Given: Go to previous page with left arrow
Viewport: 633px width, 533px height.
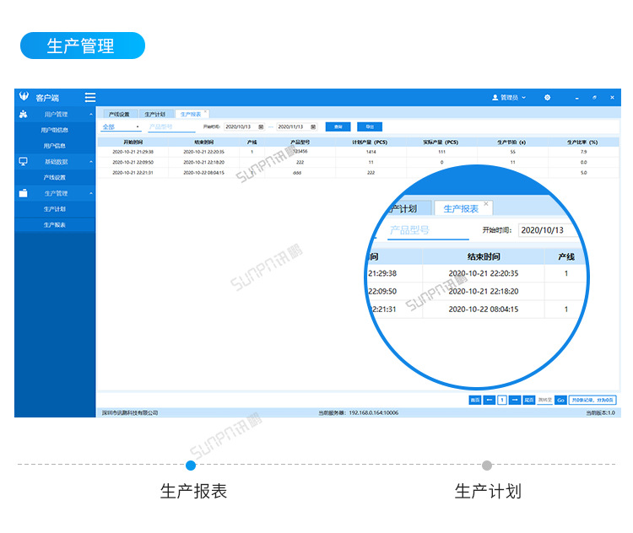Looking at the screenshot, I should (x=489, y=400).
